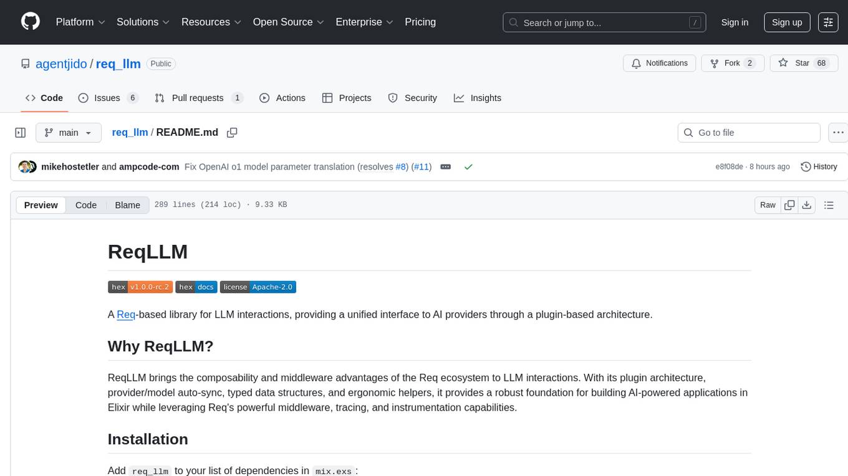Open file History
Image resolution: width=848 pixels, height=476 pixels.
coord(819,167)
